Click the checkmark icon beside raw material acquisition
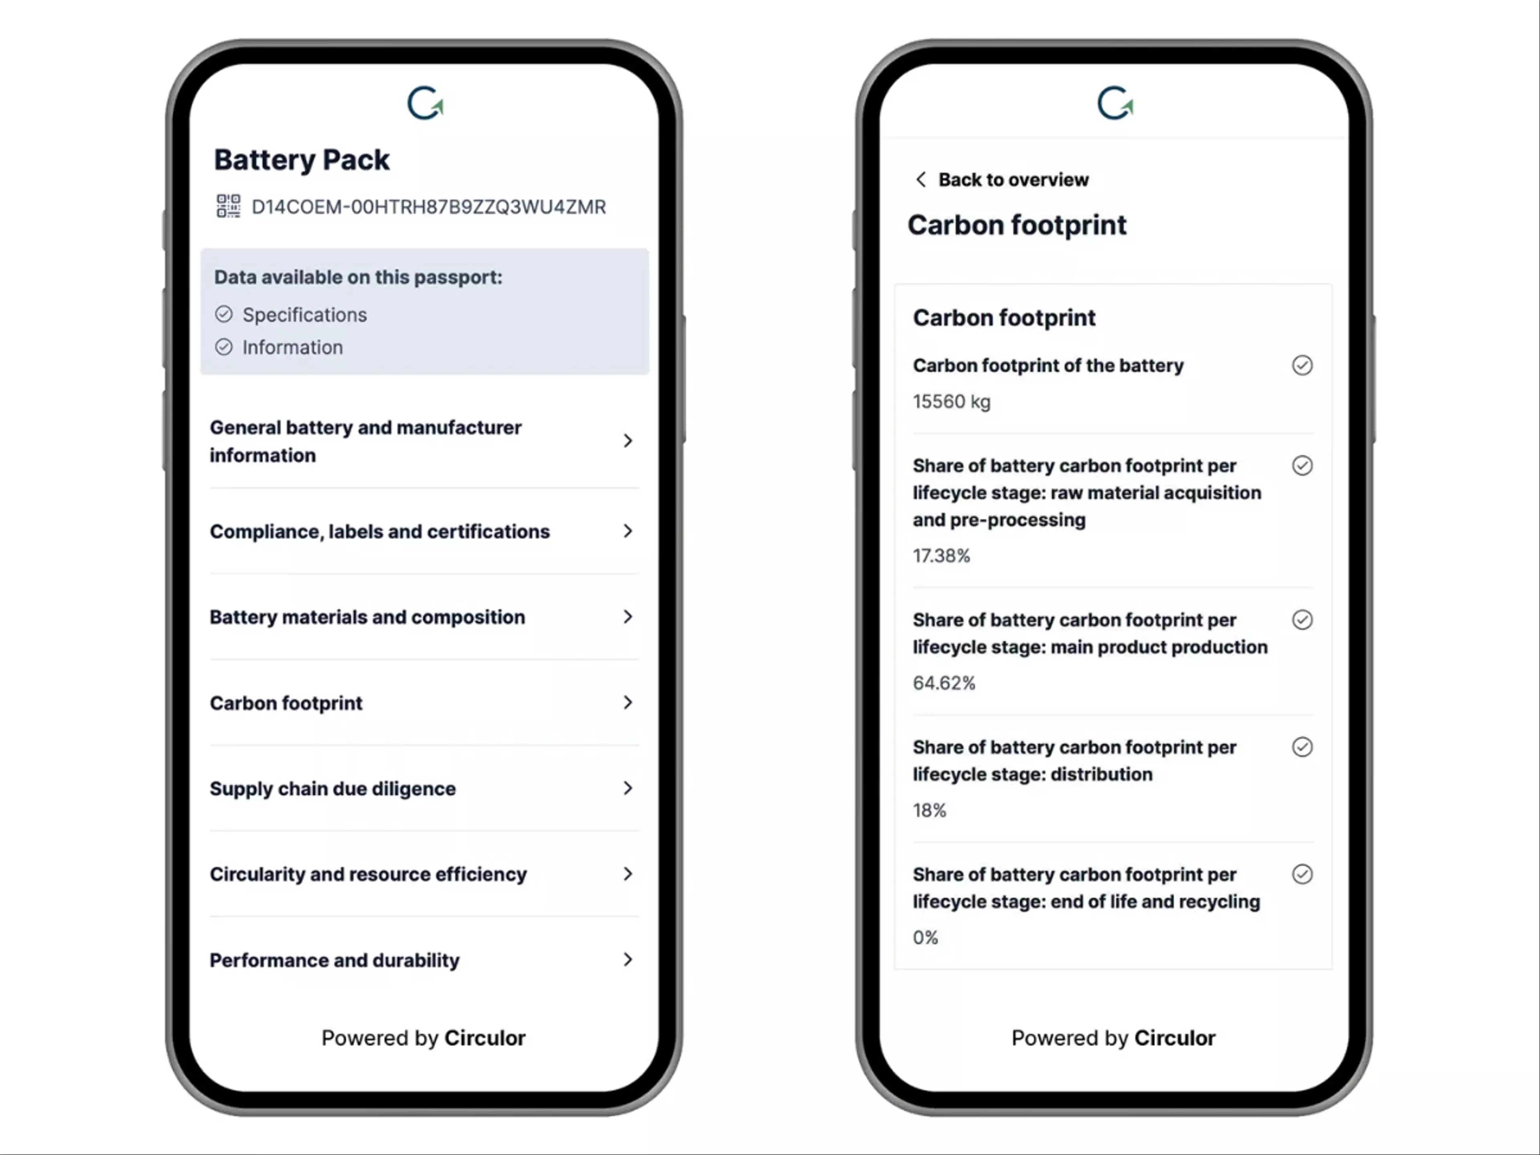 pos(1300,465)
